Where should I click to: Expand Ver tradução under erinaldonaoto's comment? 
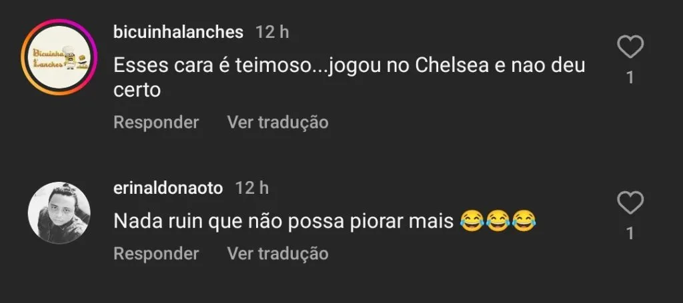277,254
